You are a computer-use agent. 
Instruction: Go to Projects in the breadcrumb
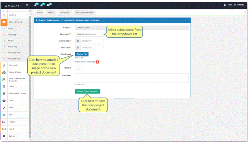pyautogui.click(x=51, y=12)
